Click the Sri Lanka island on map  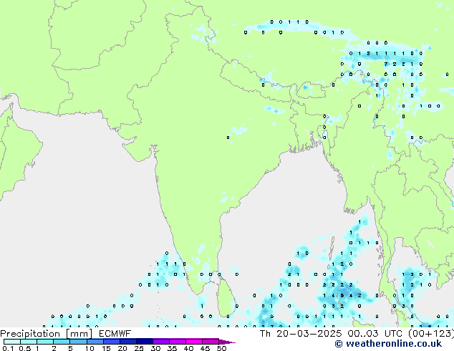pyautogui.click(x=226, y=298)
